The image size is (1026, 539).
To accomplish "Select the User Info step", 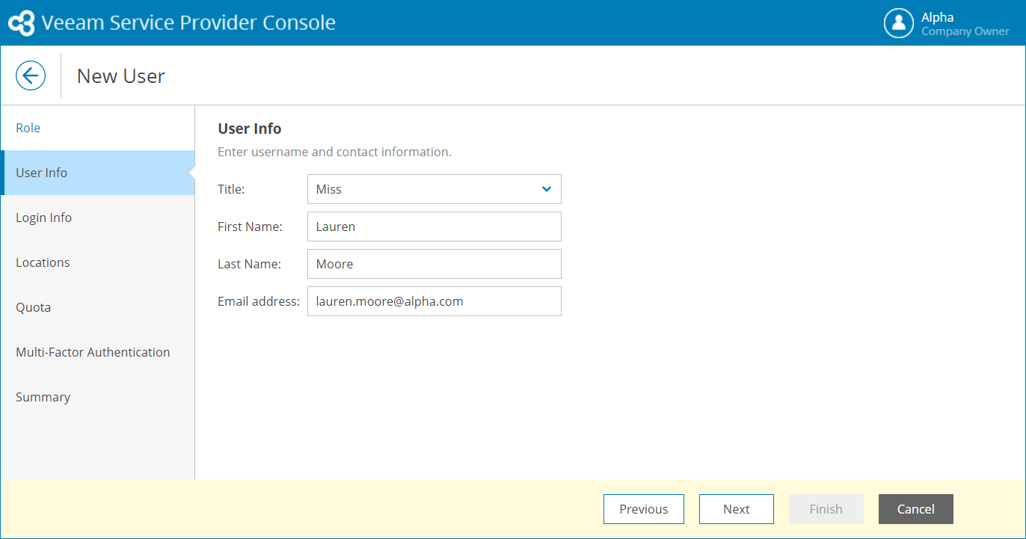I will (42, 173).
